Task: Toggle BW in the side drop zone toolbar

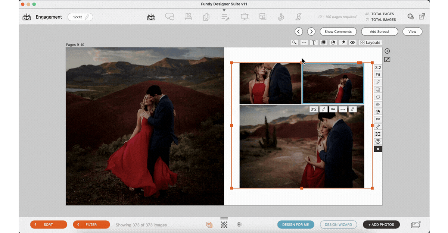Action: point(378,119)
